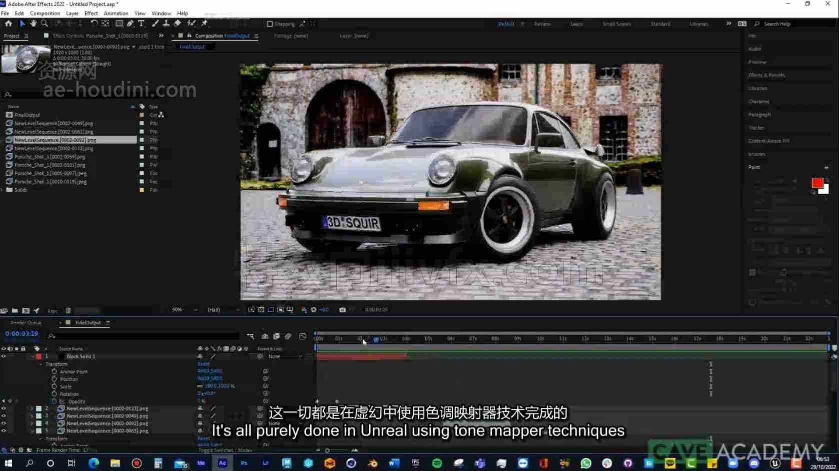The height and width of the screenshot is (471, 839).
Task: Click the 0:00:03:19 timecode field
Action: click(x=22, y=334)
